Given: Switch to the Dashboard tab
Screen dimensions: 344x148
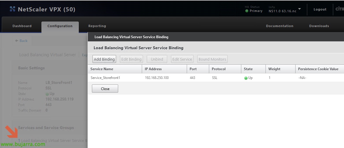Looking at the screenshot, I should (x=22, y=26).
